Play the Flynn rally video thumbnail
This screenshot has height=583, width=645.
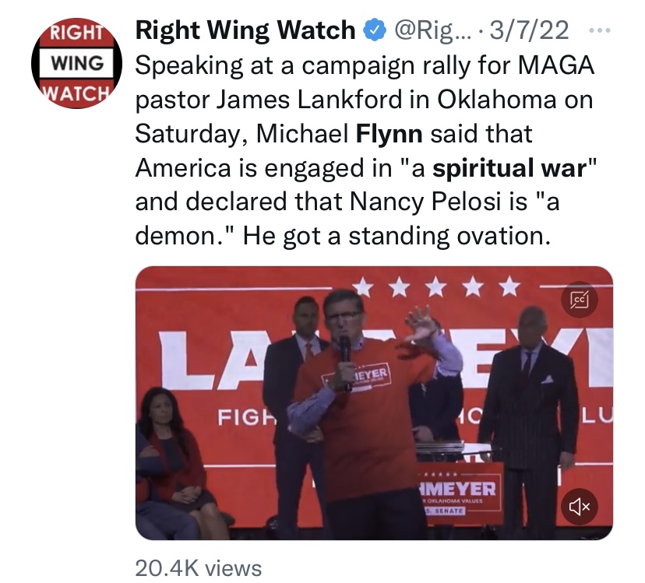[x=374, y=403]
